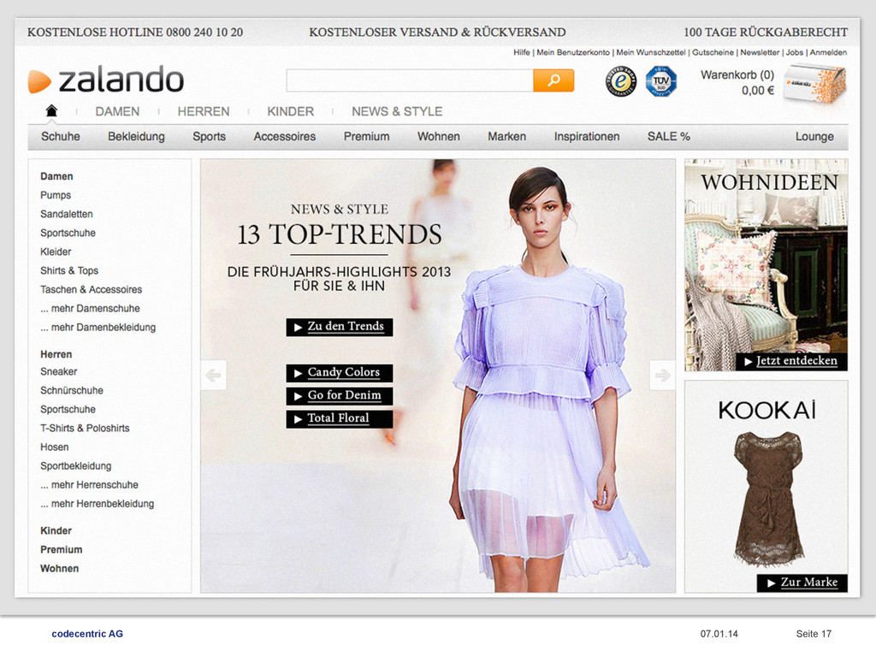Screen dimensions: 876x657
Task: Select Marken in the category bar
Action: tap(506, 136)
